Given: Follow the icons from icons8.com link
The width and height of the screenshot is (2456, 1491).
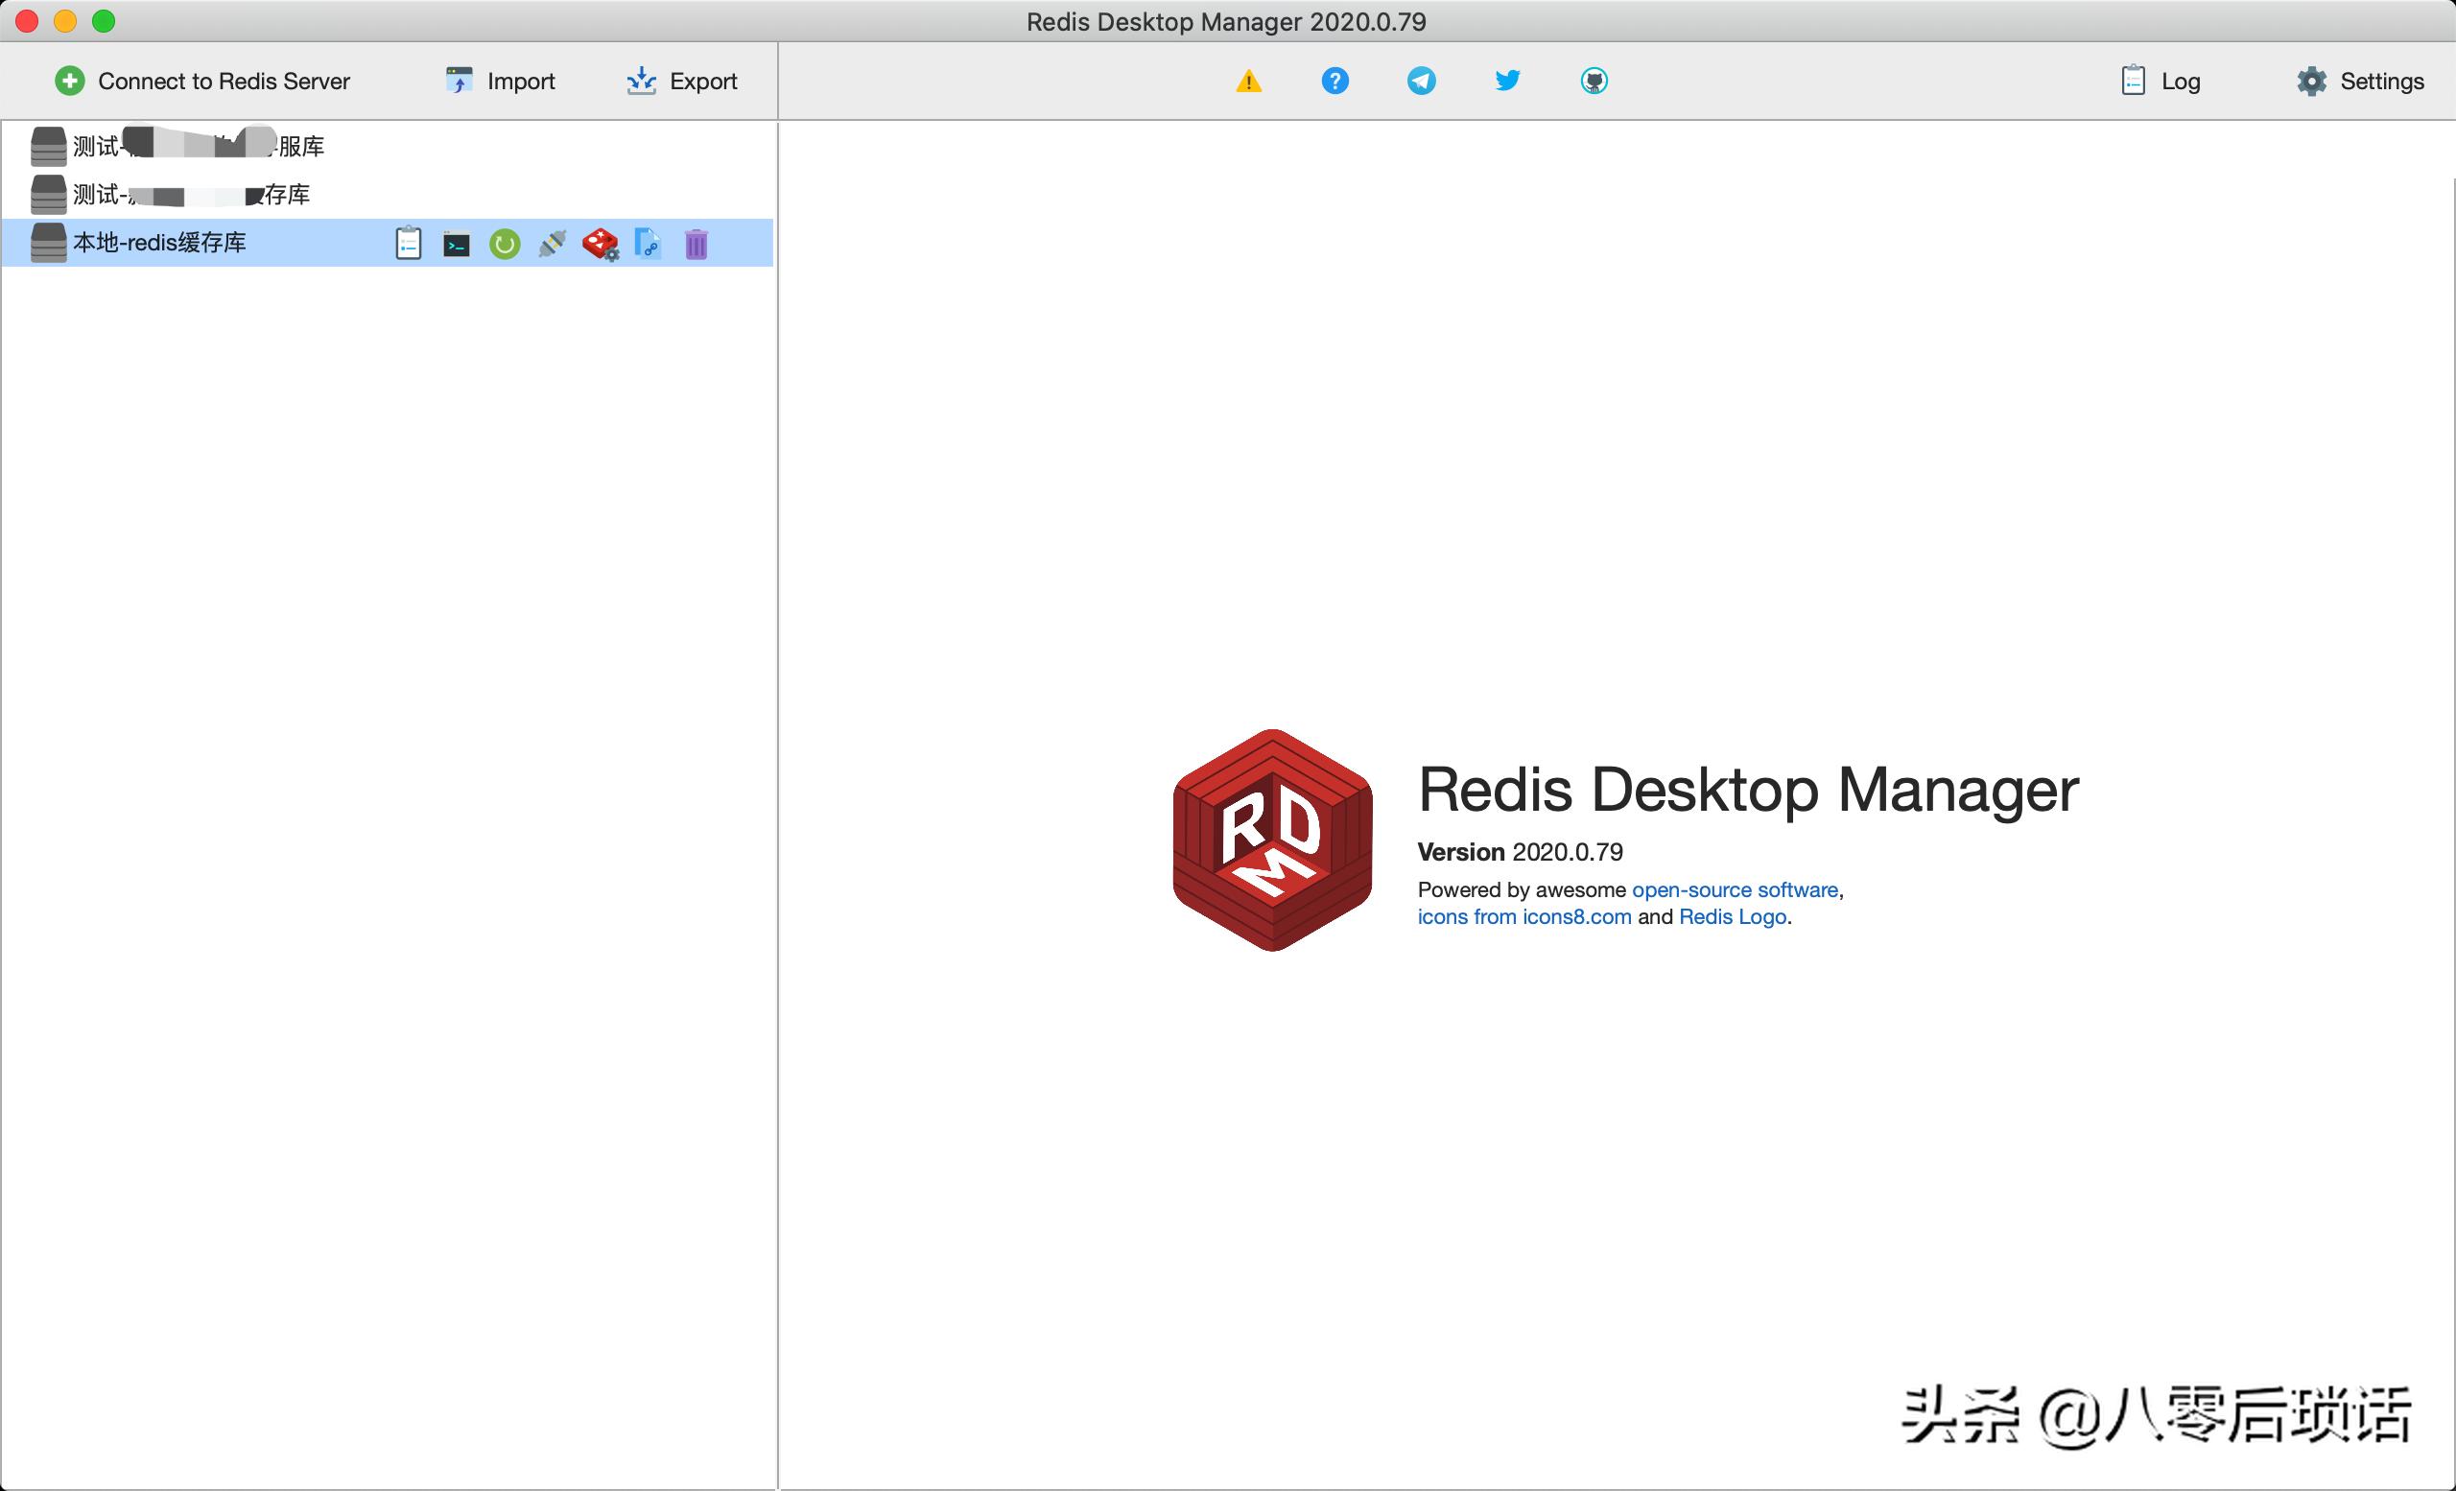Looking at the screenshot, I should coord(1524,916).
